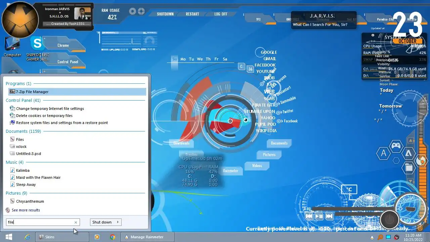
Task: Open the xclock document result
Action: pyautogui.click(x=18, y=147)
